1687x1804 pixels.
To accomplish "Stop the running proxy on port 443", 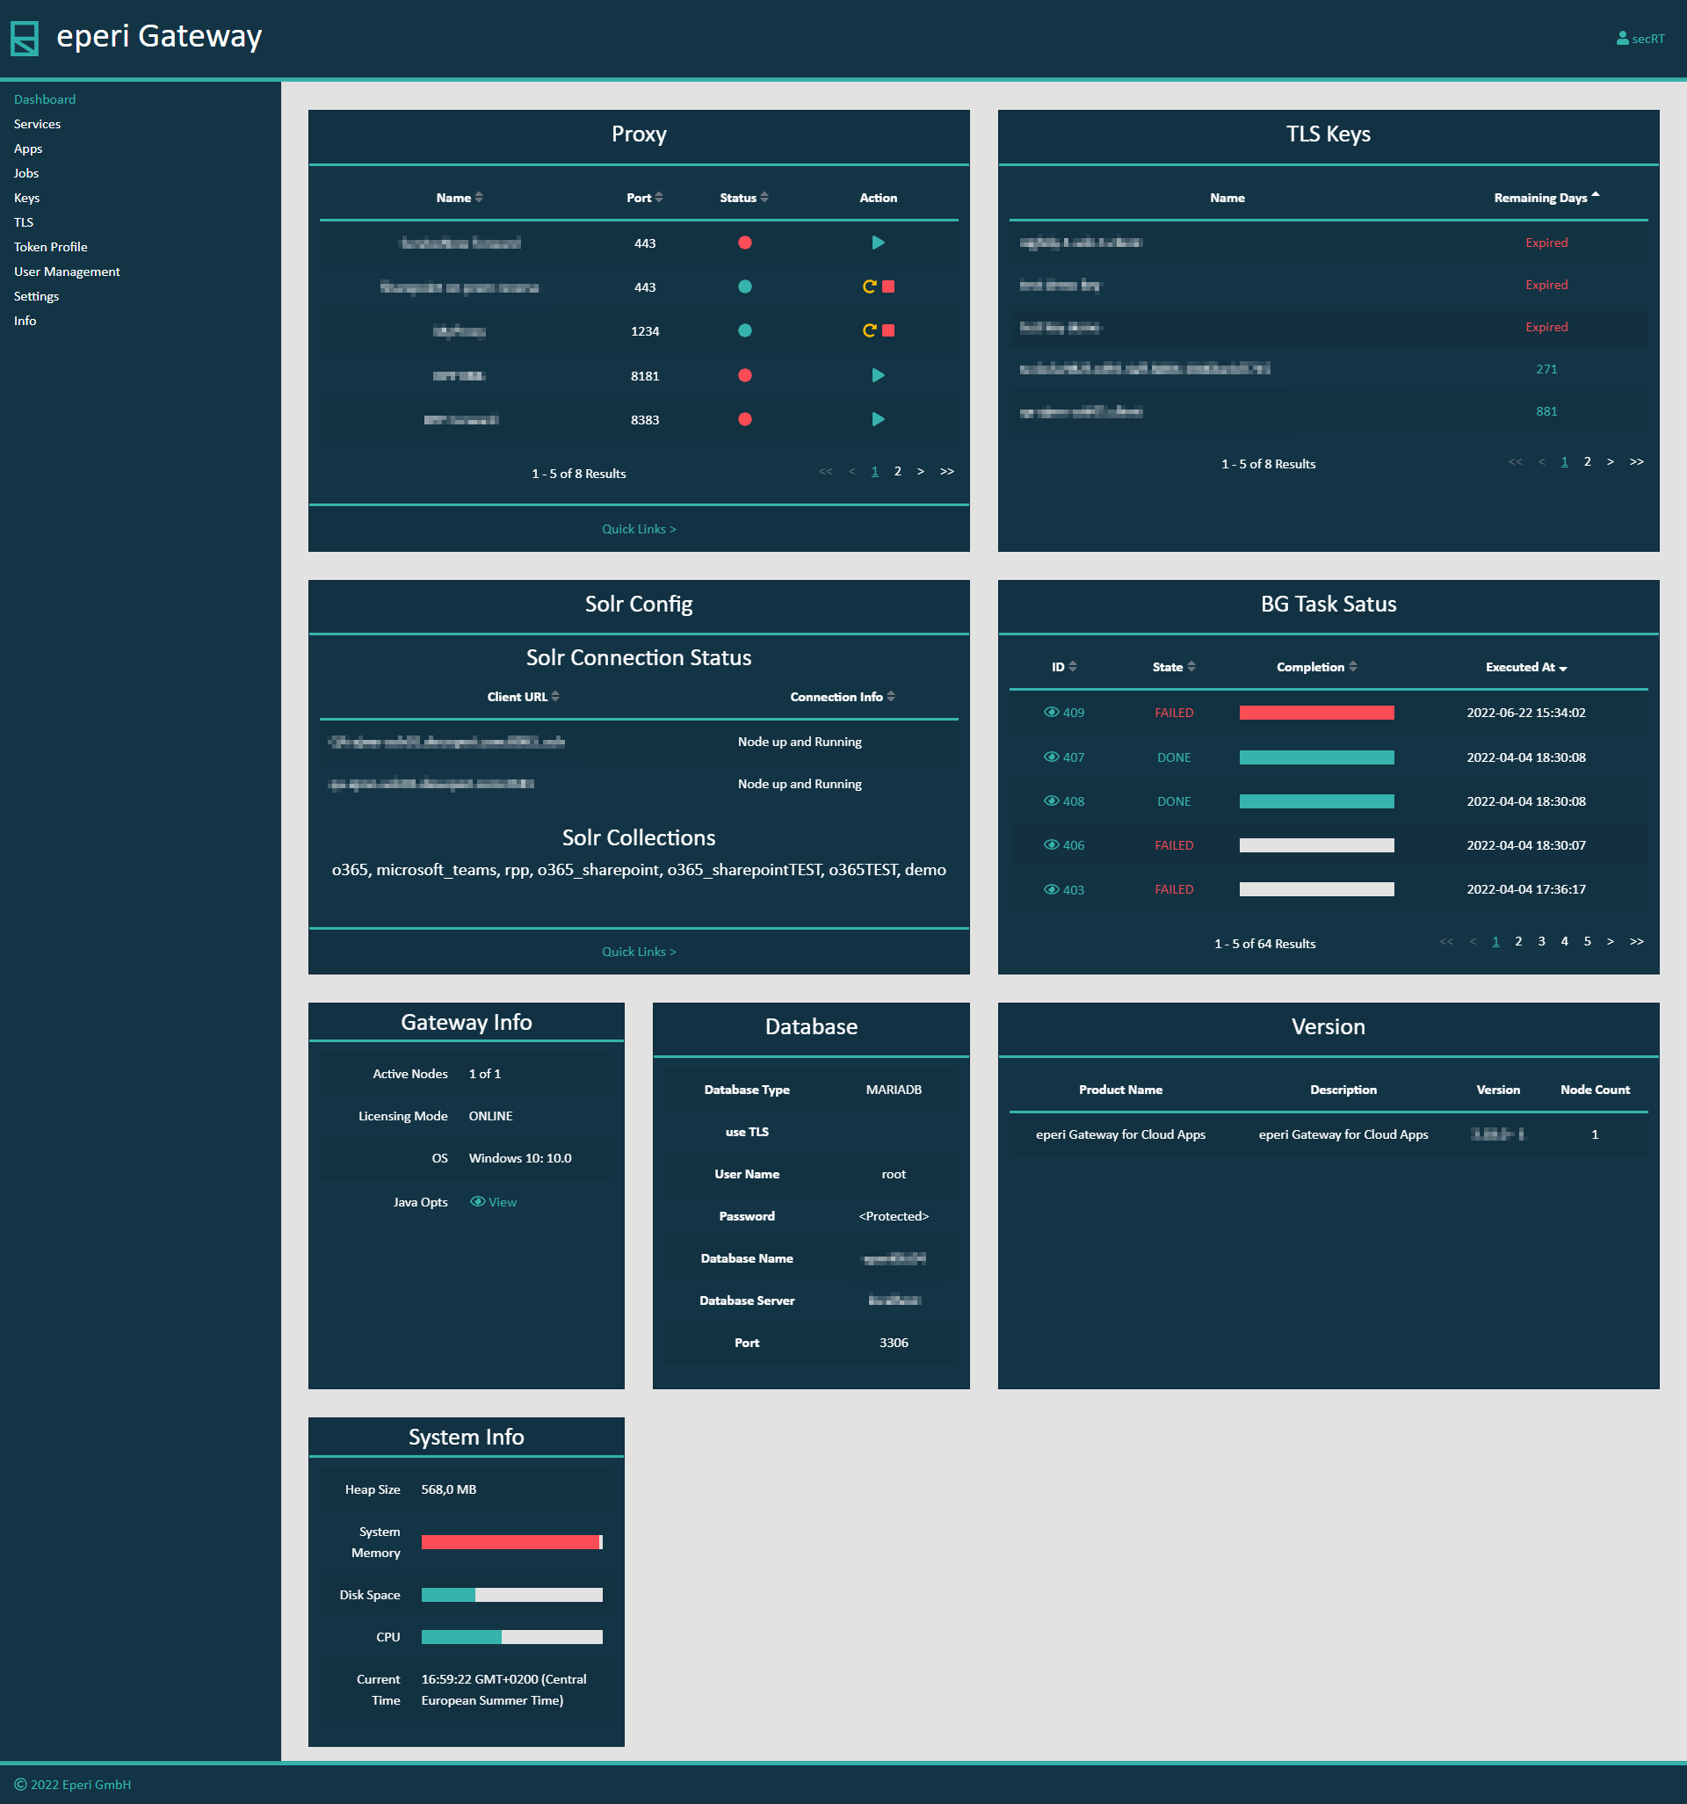I will click(x=888, y=286).
